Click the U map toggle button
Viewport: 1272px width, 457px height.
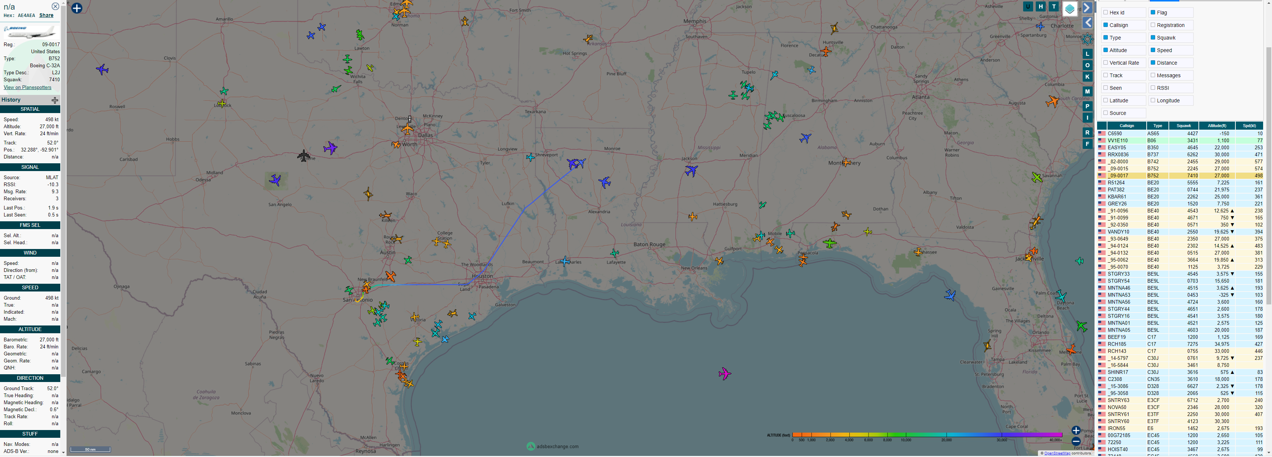1028,6
